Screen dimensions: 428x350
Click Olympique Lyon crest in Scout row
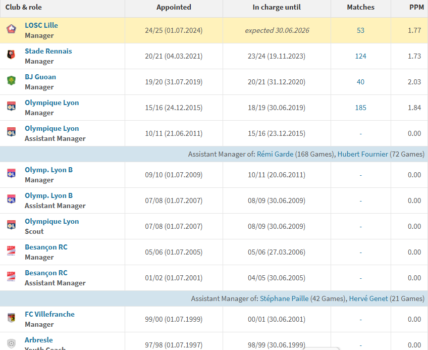(x=11, y=225)
